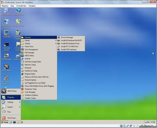Open Notepad from Programs menu
157x128 pixels.
(39, 68)
